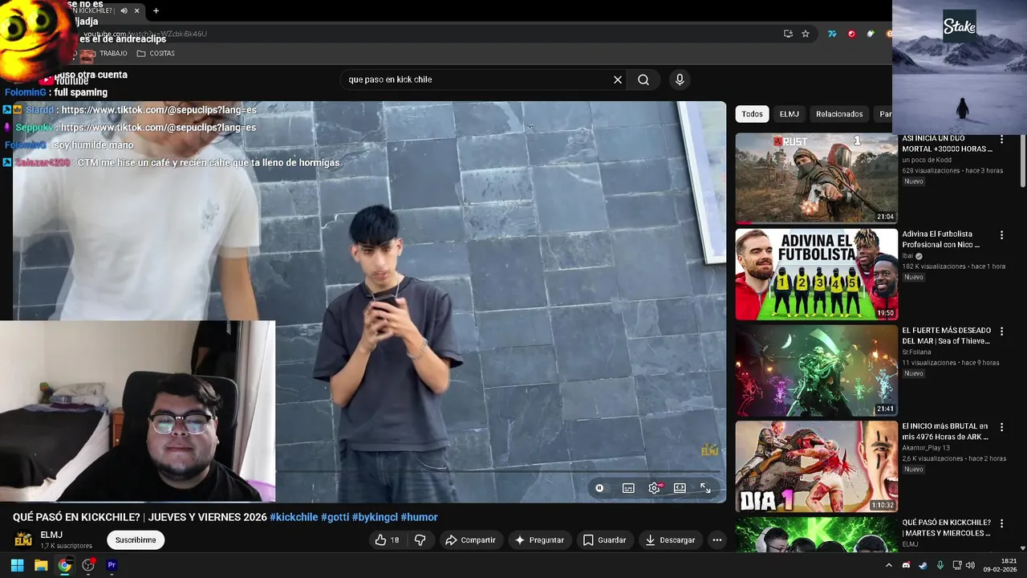This screenshot has width=1027, height=578.
Task: Open the ELMJ channel name link
Action: 51,535
